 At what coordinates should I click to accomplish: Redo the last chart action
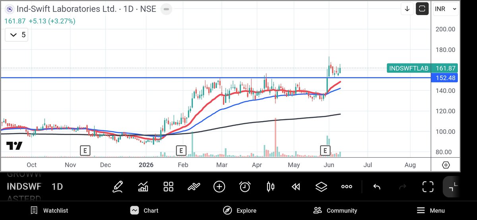pyautogui.click(x=402, y=187)
